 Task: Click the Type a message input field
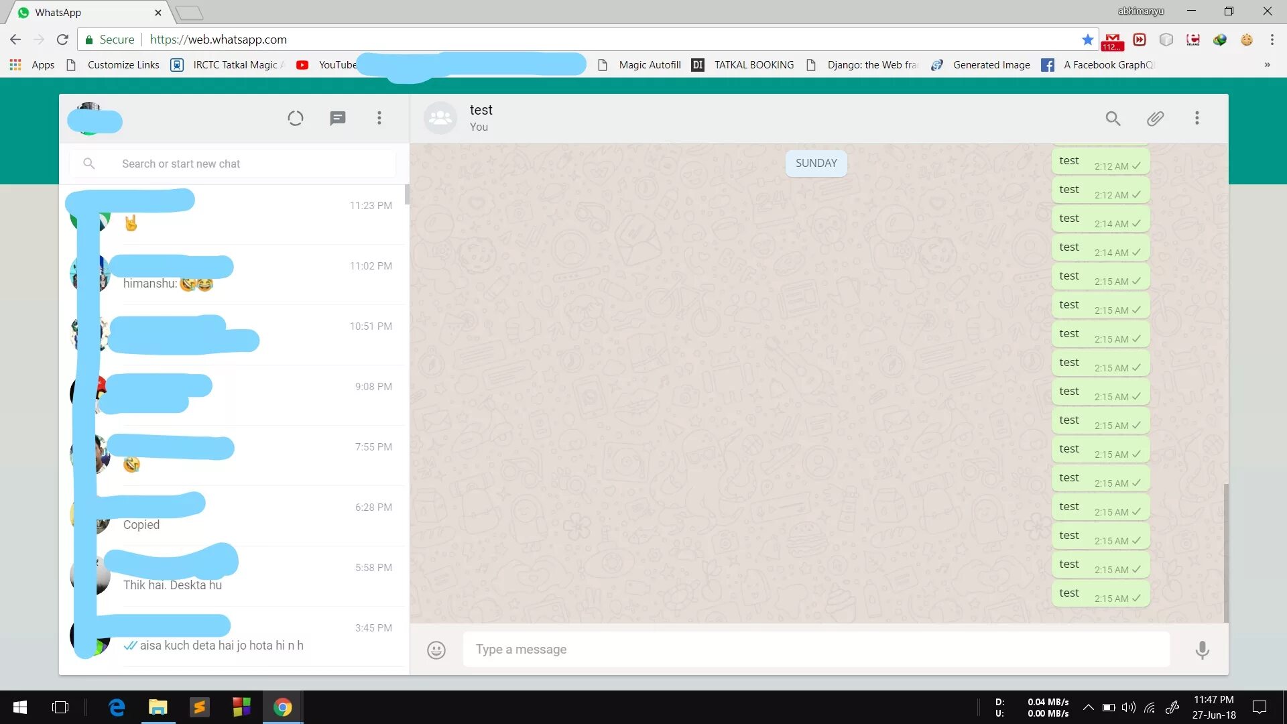coord(816,649)
